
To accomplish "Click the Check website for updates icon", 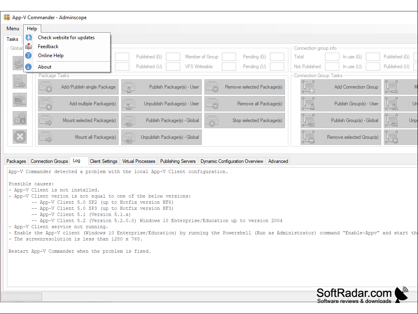I will pyautogui.click(x=29, y=38).
